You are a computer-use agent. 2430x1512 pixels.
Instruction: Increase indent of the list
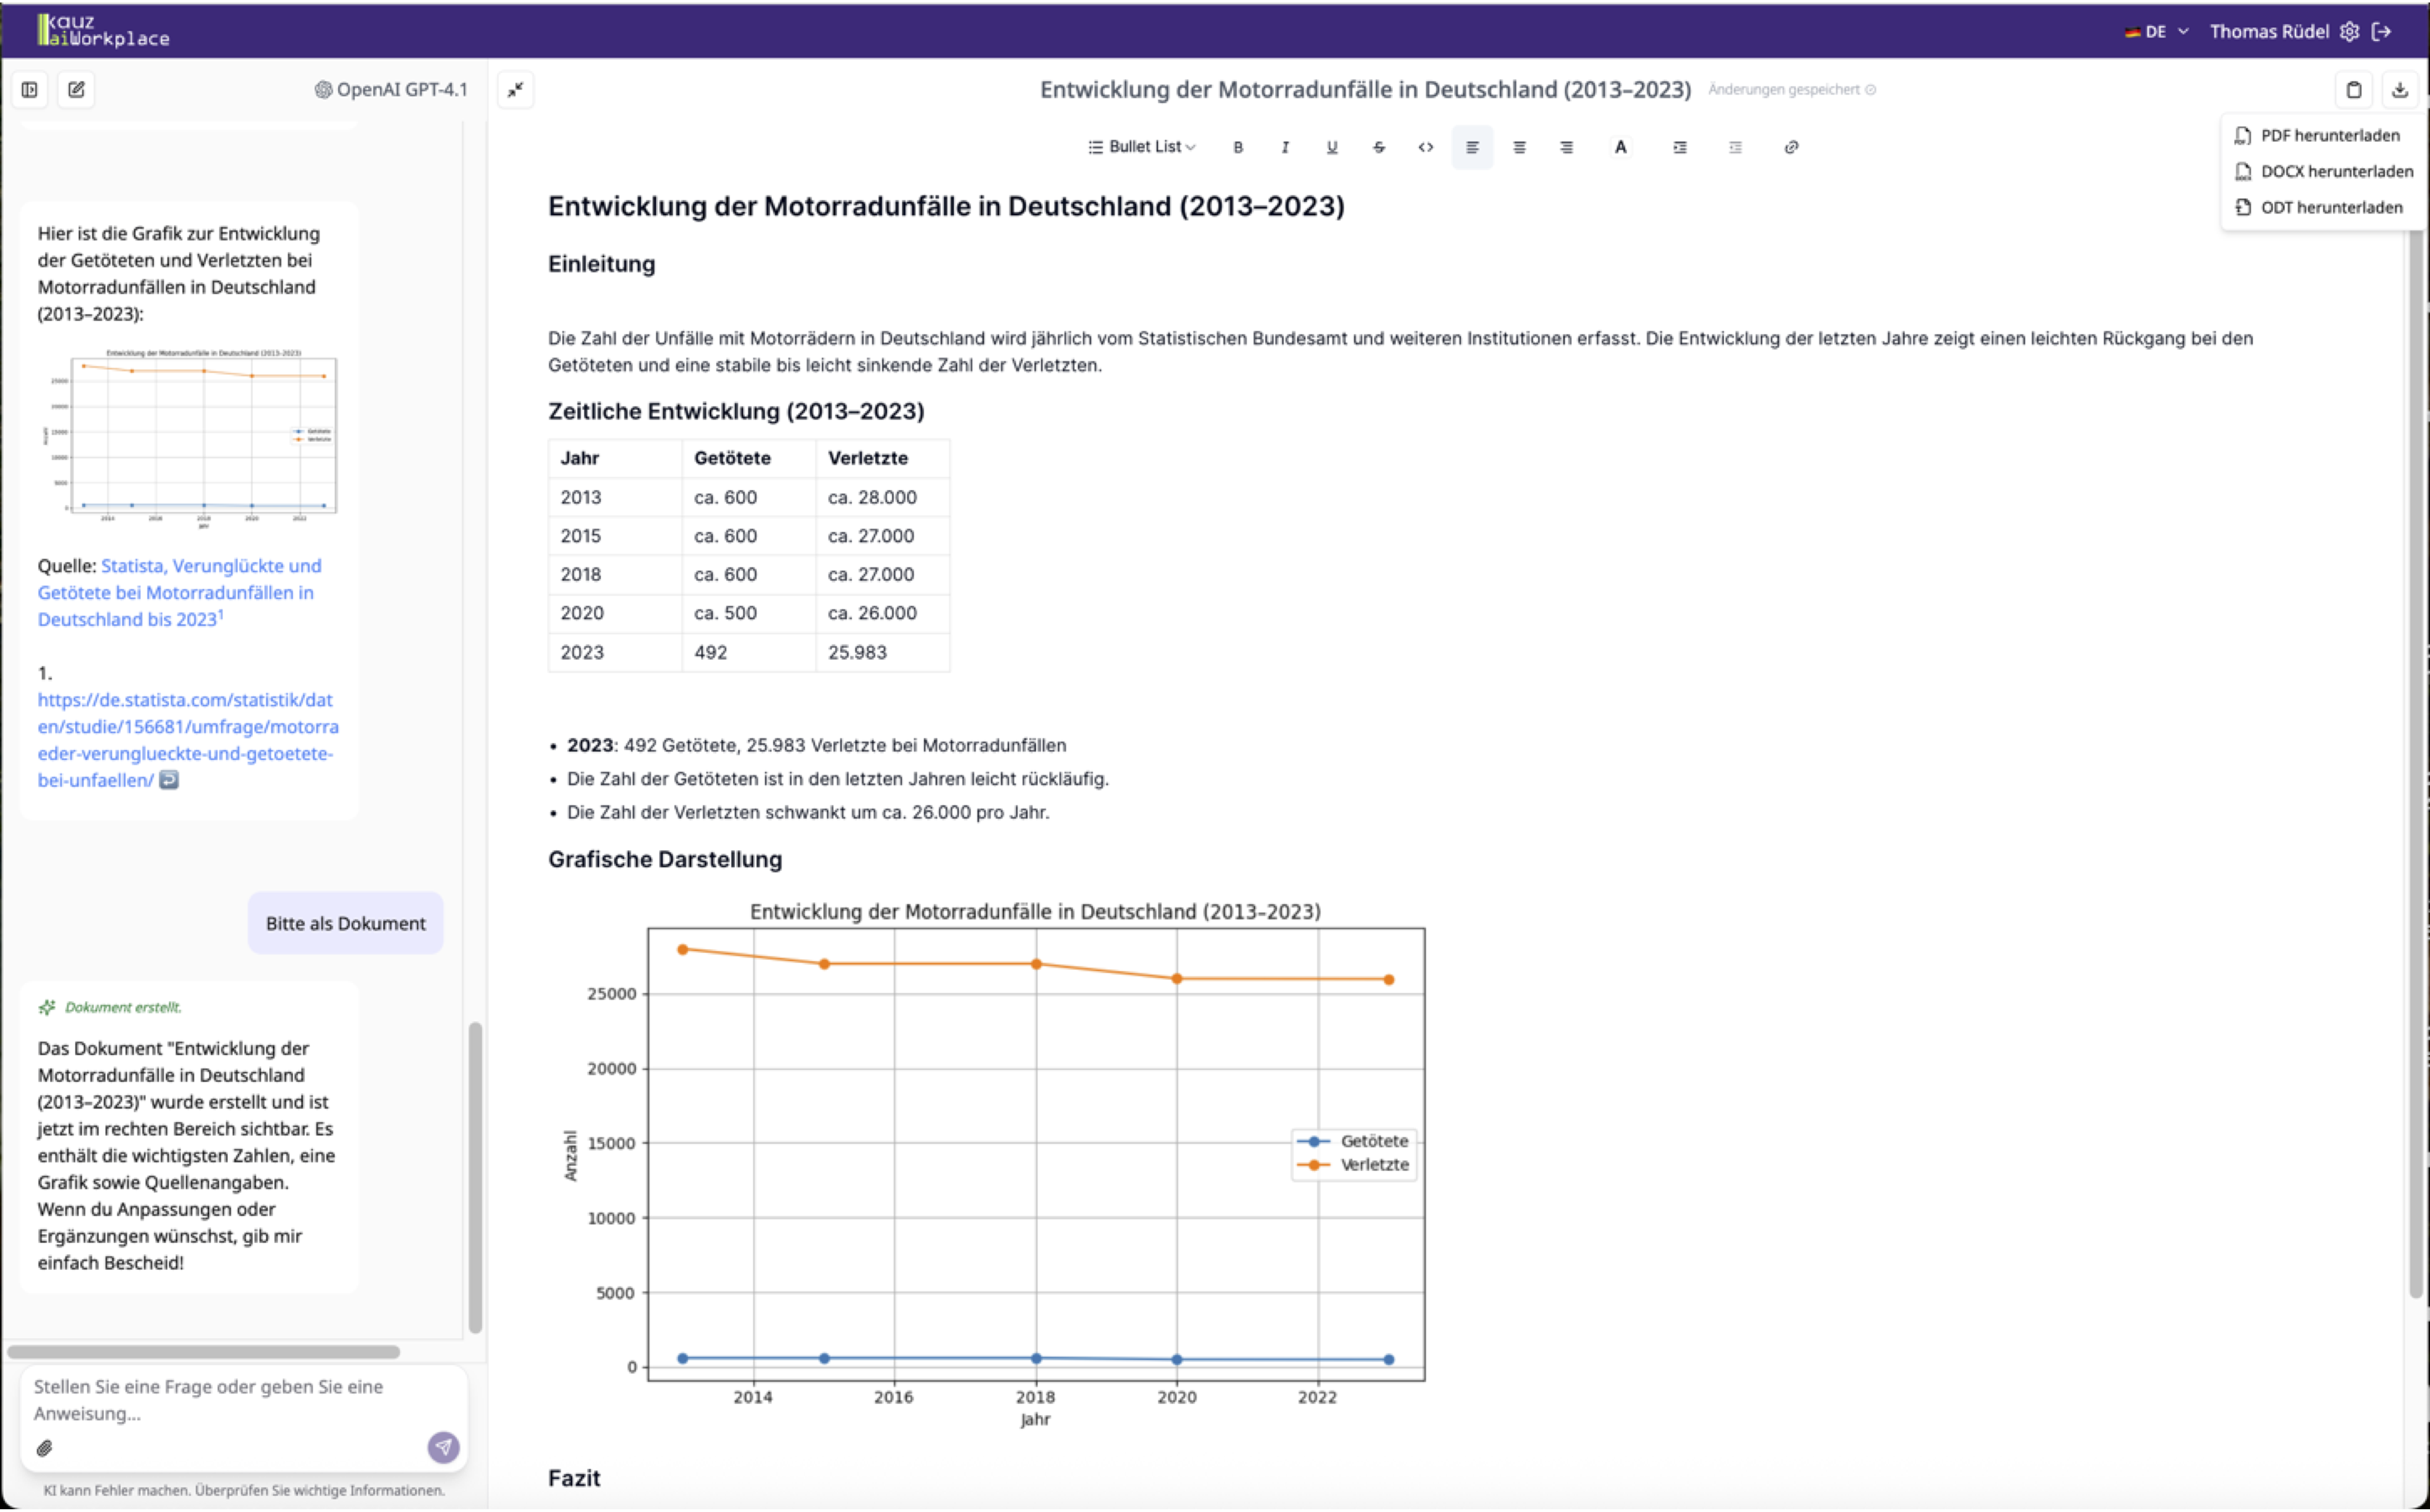click(1680, 147)
